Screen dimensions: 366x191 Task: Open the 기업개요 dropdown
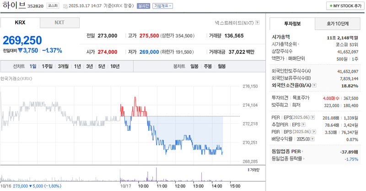162,6
